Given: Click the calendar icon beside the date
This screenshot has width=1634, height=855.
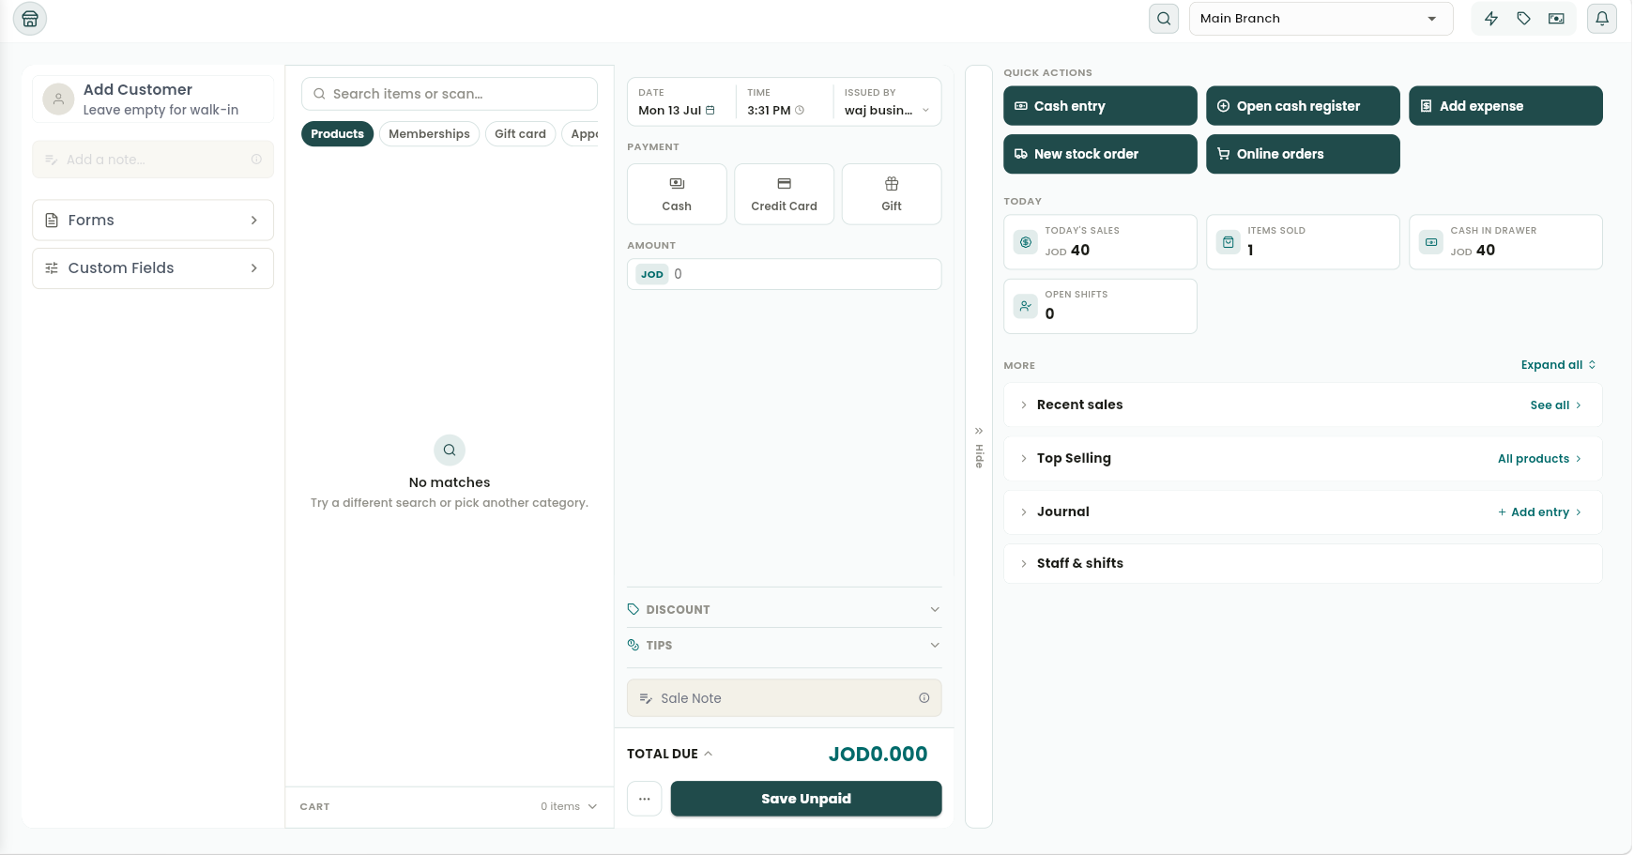Looking at the screenshot, I should point(710,111).
